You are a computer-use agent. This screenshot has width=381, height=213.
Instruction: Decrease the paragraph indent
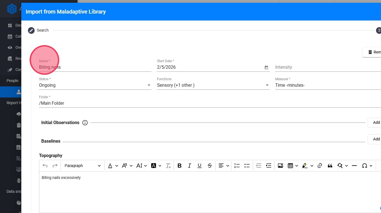pyautogui.click(x=259, y=166)
